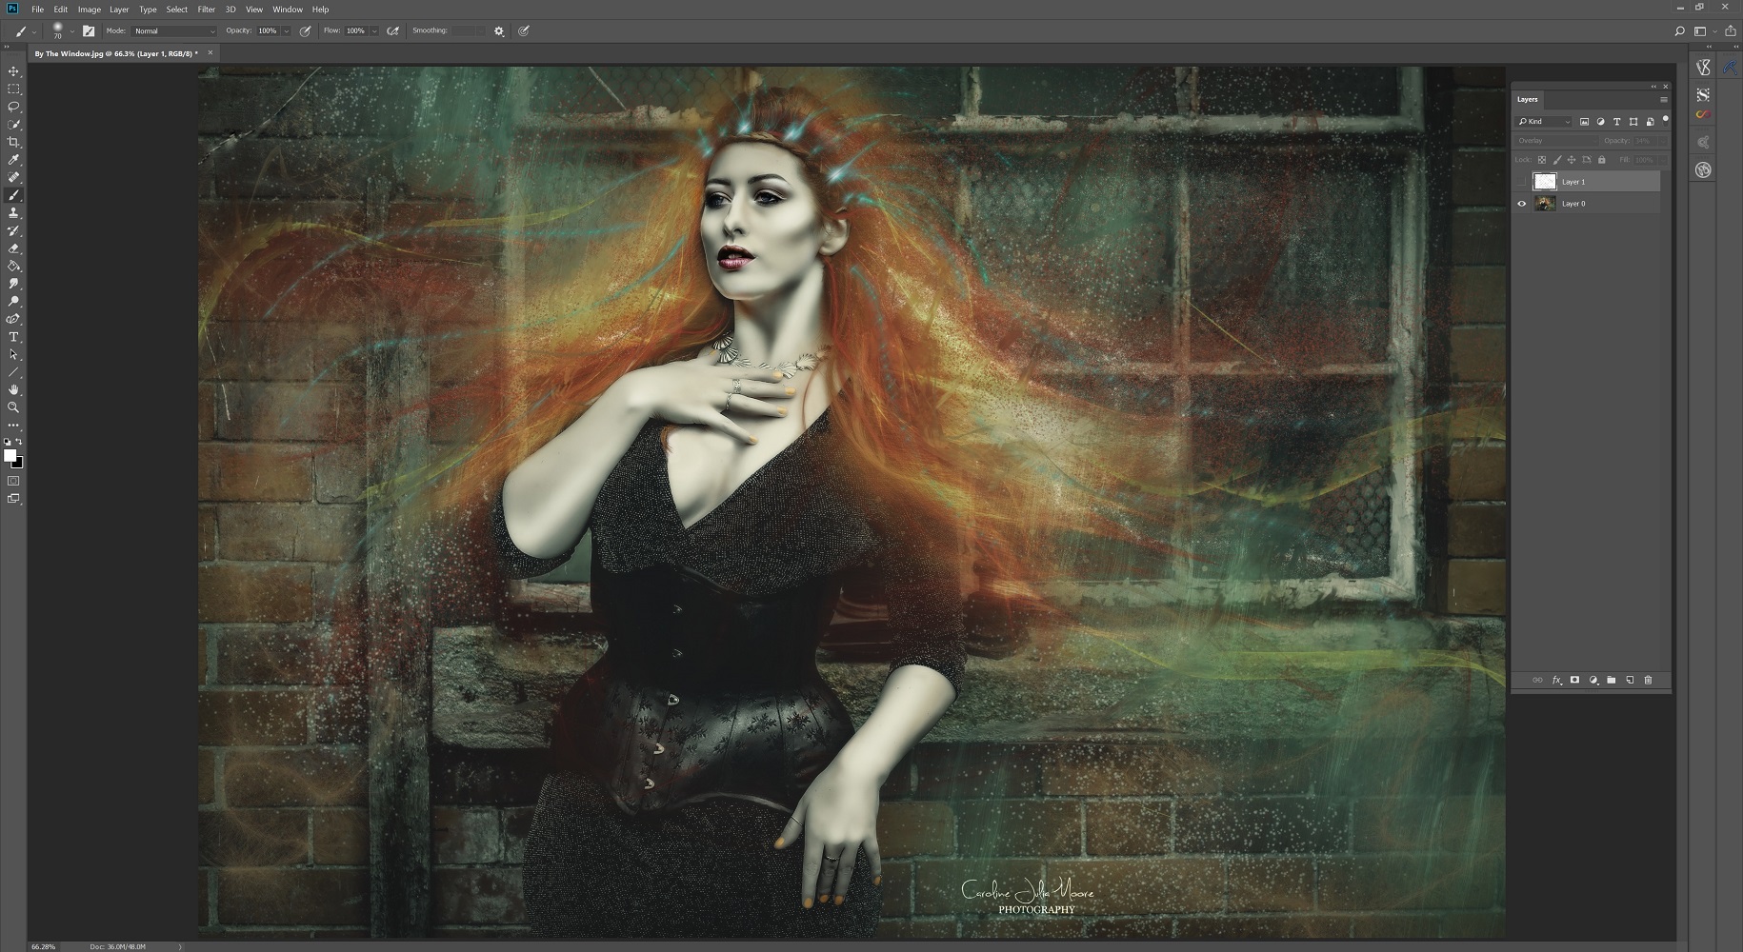This screenshot has width=1743, height=952.
Task: Select Layer 1 by its name
Action: (1573, 182)
